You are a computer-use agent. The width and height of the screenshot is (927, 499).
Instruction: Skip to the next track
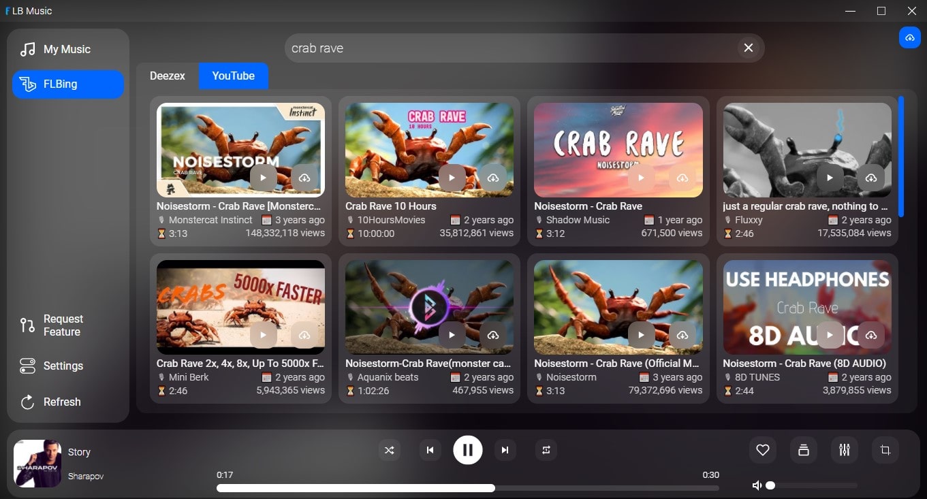click(x=505, y=449)
